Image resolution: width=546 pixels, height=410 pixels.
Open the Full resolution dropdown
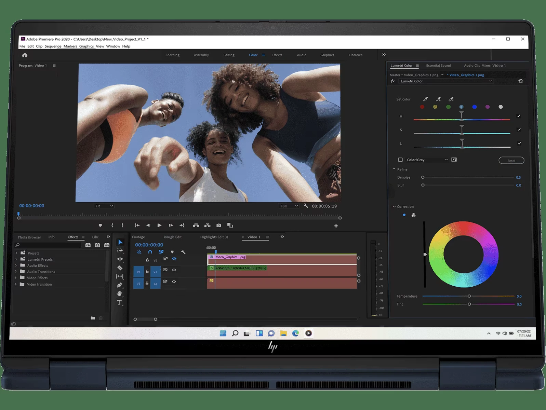289,206
